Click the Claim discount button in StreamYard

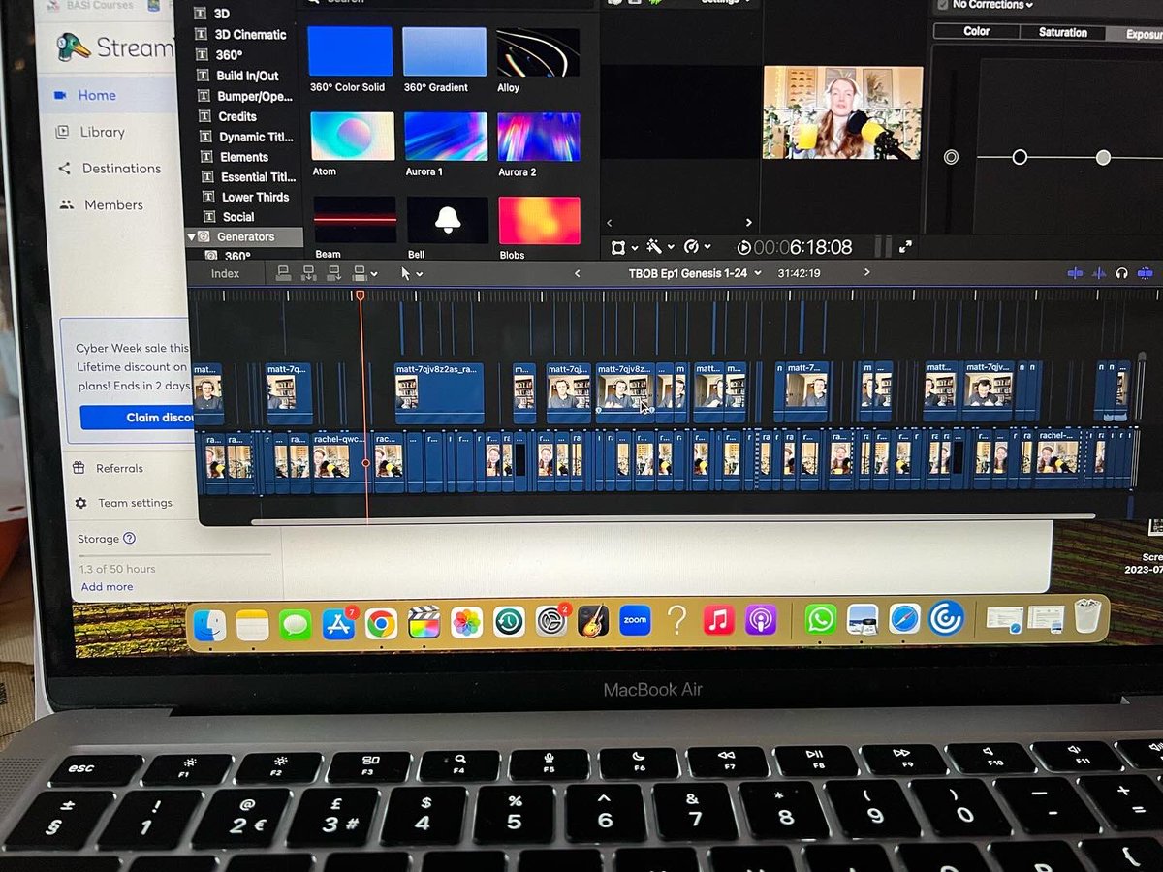(x=137, y=418)
